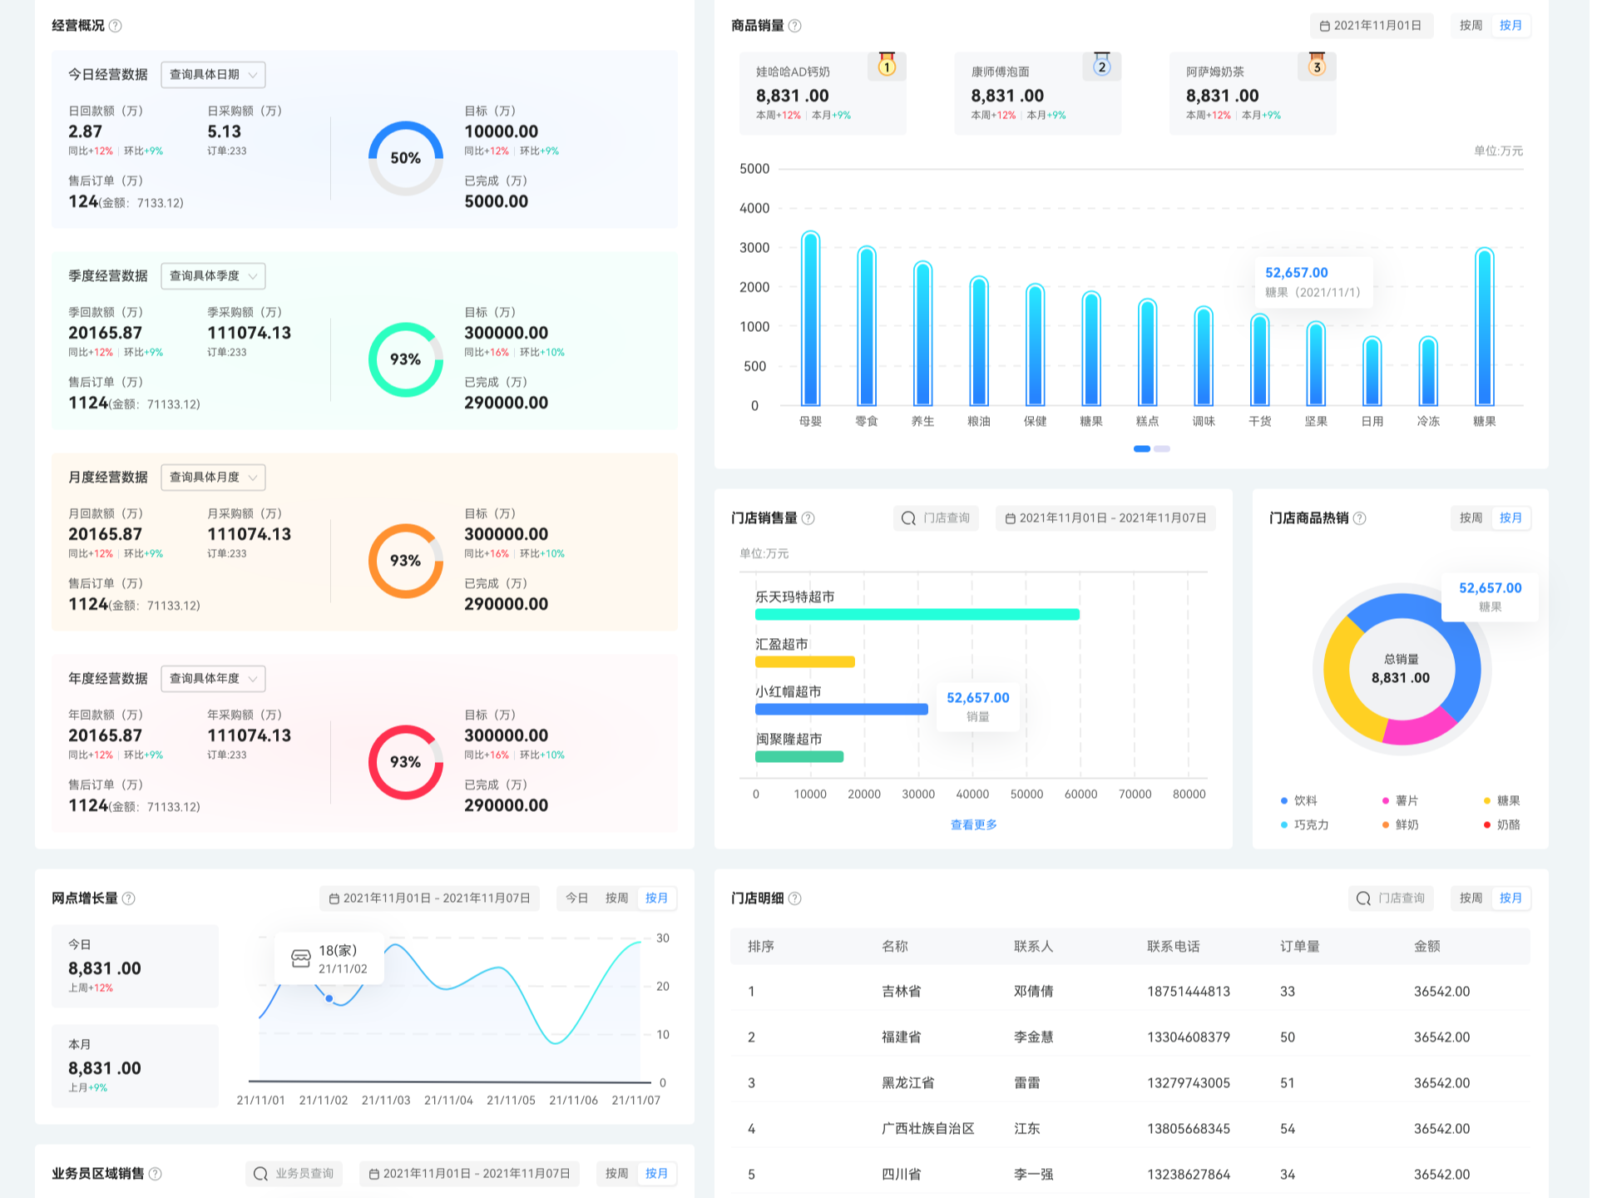The image size is (1597, 1198).
Task: Click 小红帽超市 blue sales bar
Action: 842,710
